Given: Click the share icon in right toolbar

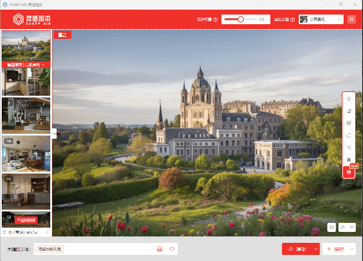Looking at the screenshot, I should [x=348, y=147].
